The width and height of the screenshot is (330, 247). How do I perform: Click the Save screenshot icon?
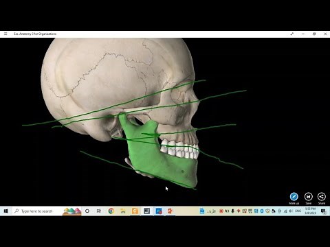[309, 197]
